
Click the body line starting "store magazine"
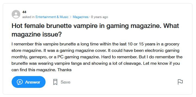pos(95,51)
